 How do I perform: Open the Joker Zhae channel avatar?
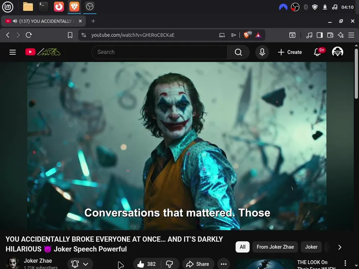tap(13, 263)
